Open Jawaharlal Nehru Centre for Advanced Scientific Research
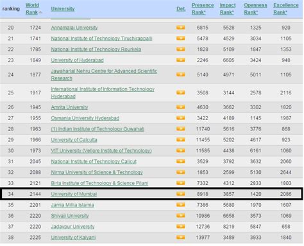The image size is (304, 246). tap(104, 75)
